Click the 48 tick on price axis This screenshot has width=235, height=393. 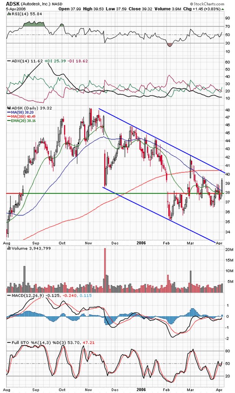(x=227, y=110)
